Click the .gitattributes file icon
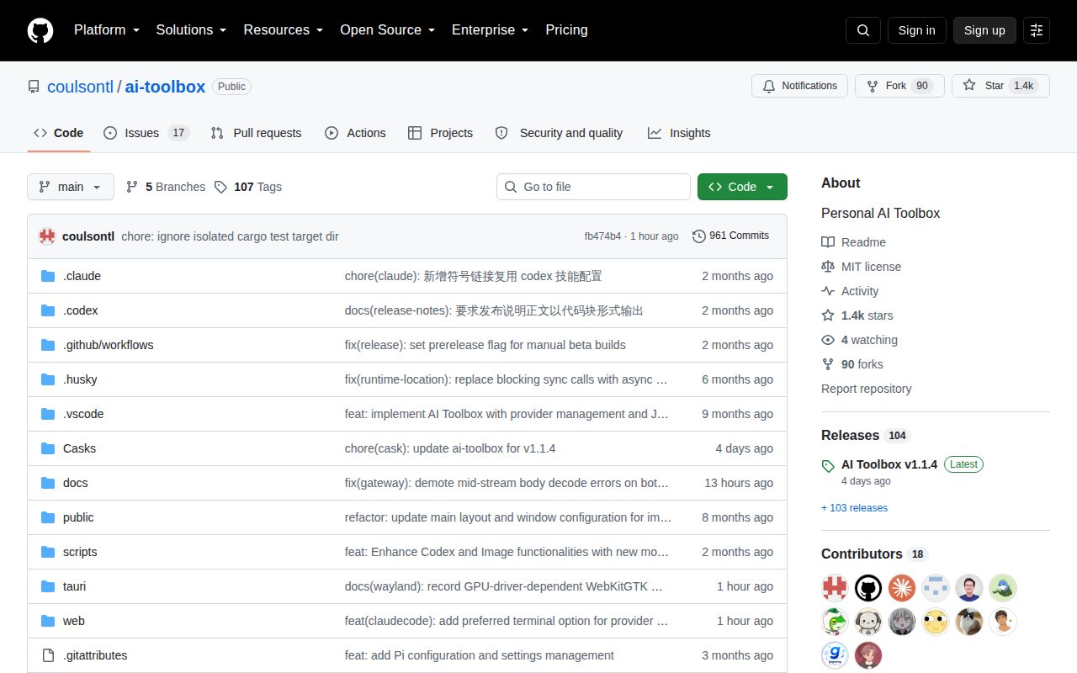This screenshot has height=673, width=1077. (x=48, y=655)
